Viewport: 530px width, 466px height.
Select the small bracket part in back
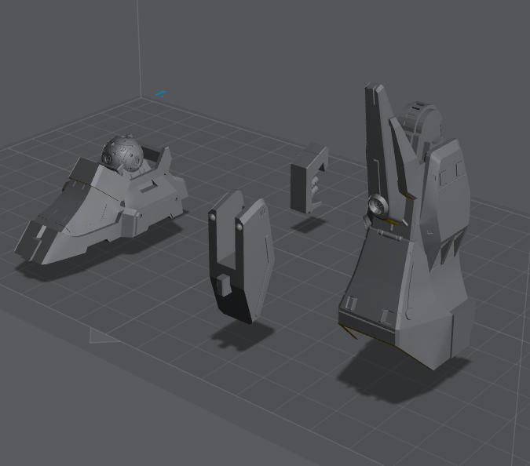click(x=309, y=179)
